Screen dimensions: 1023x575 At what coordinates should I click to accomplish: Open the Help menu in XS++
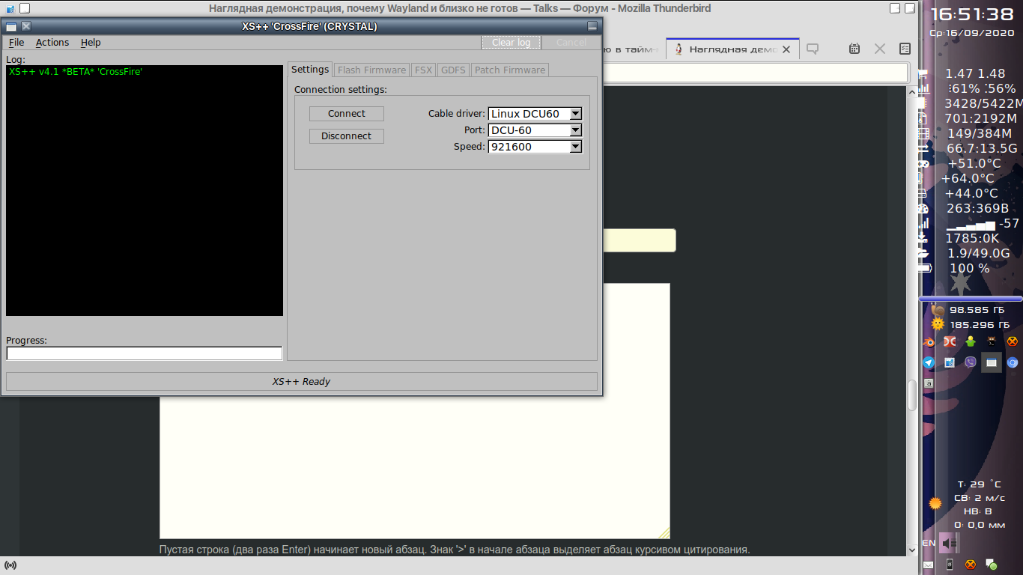(x=91, y=43)
